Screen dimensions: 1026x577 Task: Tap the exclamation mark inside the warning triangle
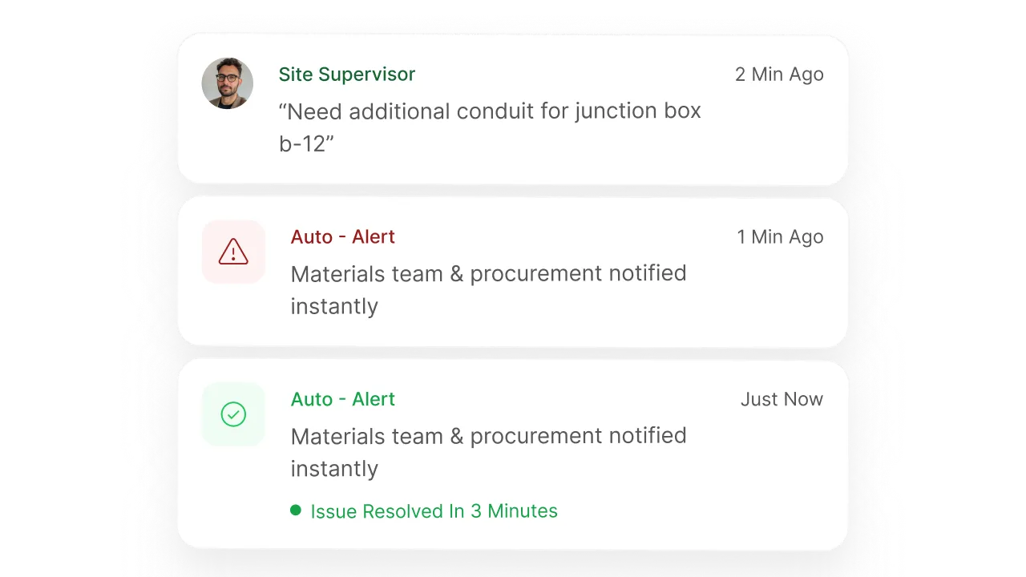[233, 255]
